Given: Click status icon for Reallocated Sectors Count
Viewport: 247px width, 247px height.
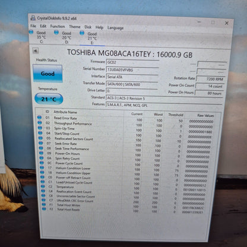Looking at the screenshot, I should click(x=40, y=138).
